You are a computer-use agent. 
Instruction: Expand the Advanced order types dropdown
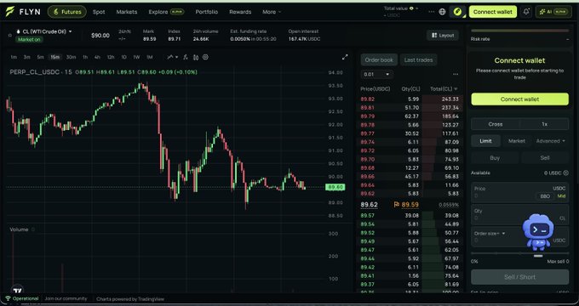551,141
